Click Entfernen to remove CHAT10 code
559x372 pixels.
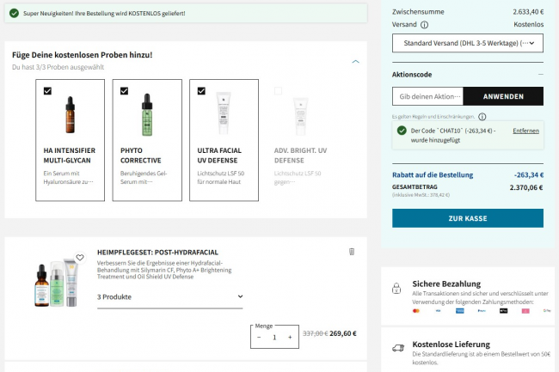[525, 131]
